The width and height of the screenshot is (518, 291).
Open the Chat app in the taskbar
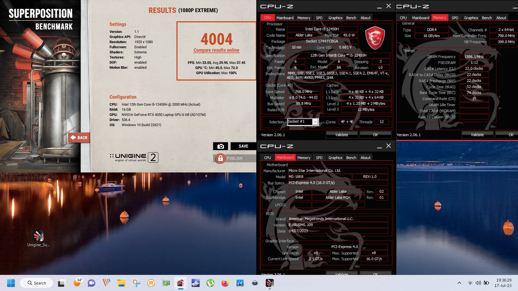click(x=91, y=283)
